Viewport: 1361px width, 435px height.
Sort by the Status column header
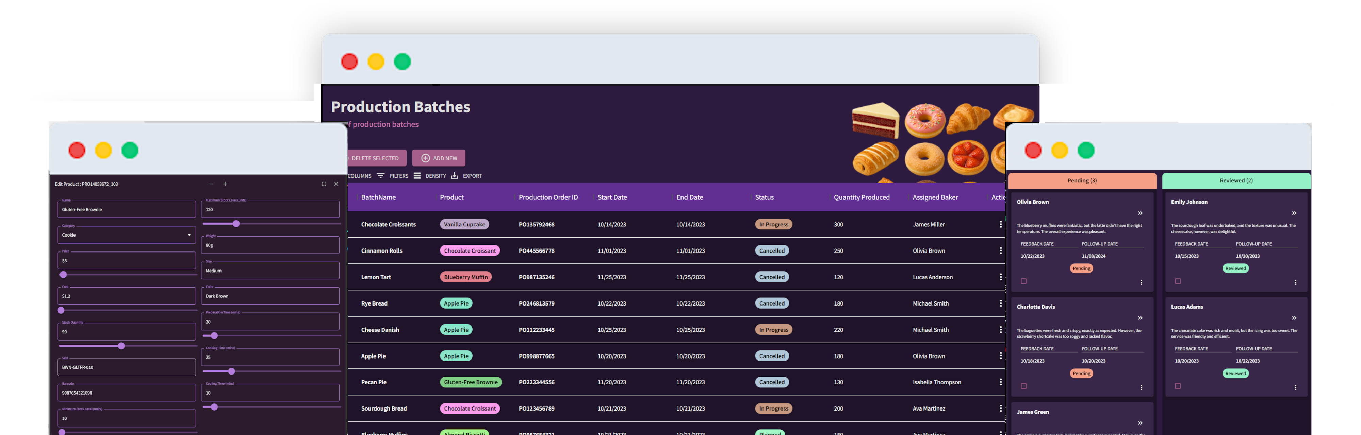click(x=764, y=197)
